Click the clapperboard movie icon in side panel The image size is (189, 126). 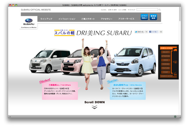pyautogui.click(x=175, y=74)
